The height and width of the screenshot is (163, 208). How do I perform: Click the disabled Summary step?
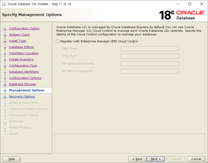(16, 121)
